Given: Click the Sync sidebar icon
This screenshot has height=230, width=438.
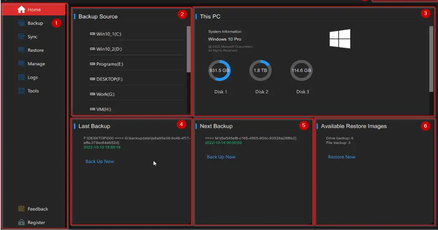Looking at the screenshot, I should [21, 37].
